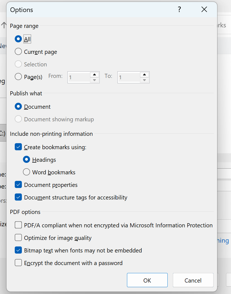Close the Options dialog
The width and height of the screenshot is (231, 294).
tap(204, 9)
